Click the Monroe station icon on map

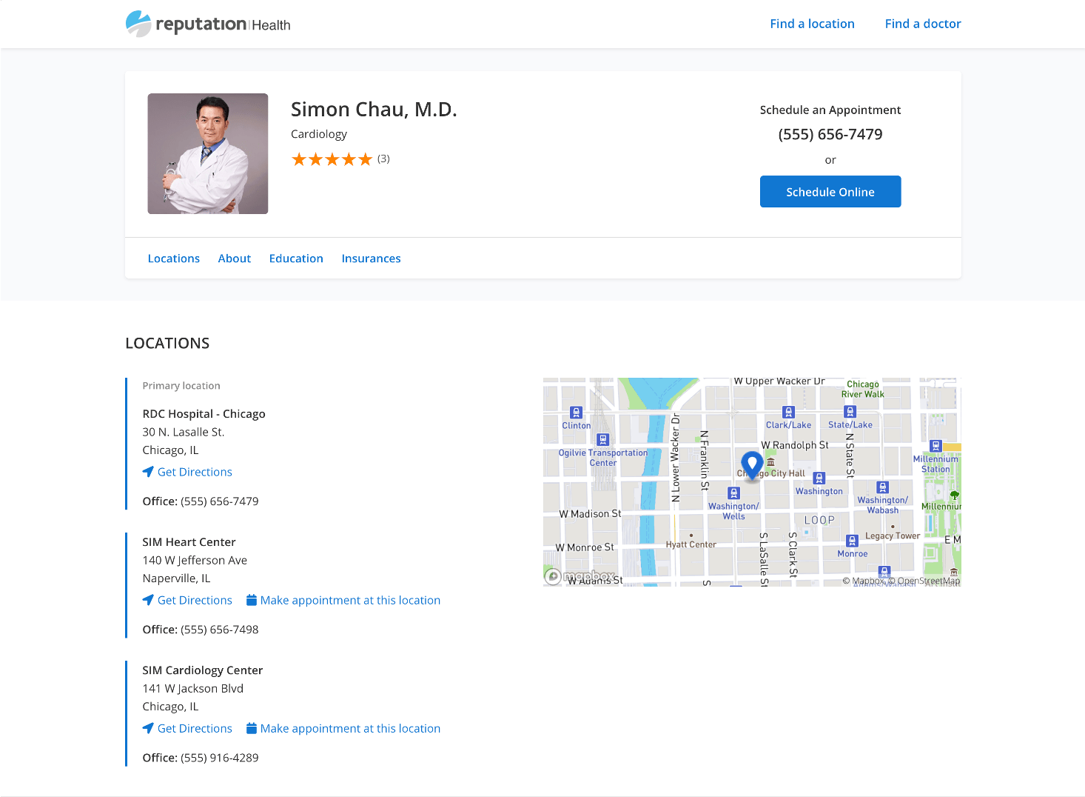pos(852,541)
